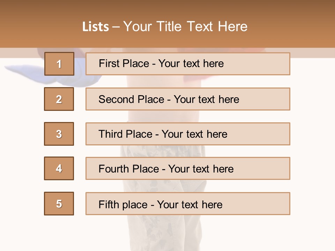The height and width of the screenshot is (251, 335).
Task: Click the First Place text box
Action: (x=188, y=64)
